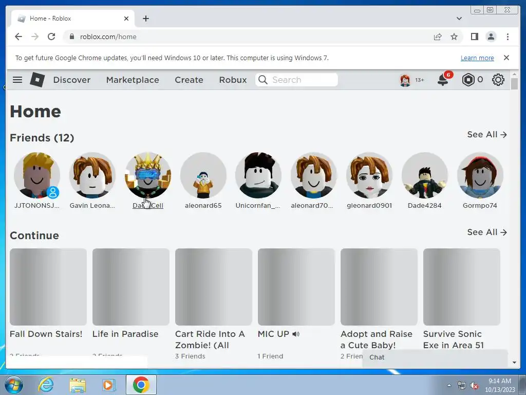Open Survive Sonic Exe in Area 51 tile

tap(462, 287)
